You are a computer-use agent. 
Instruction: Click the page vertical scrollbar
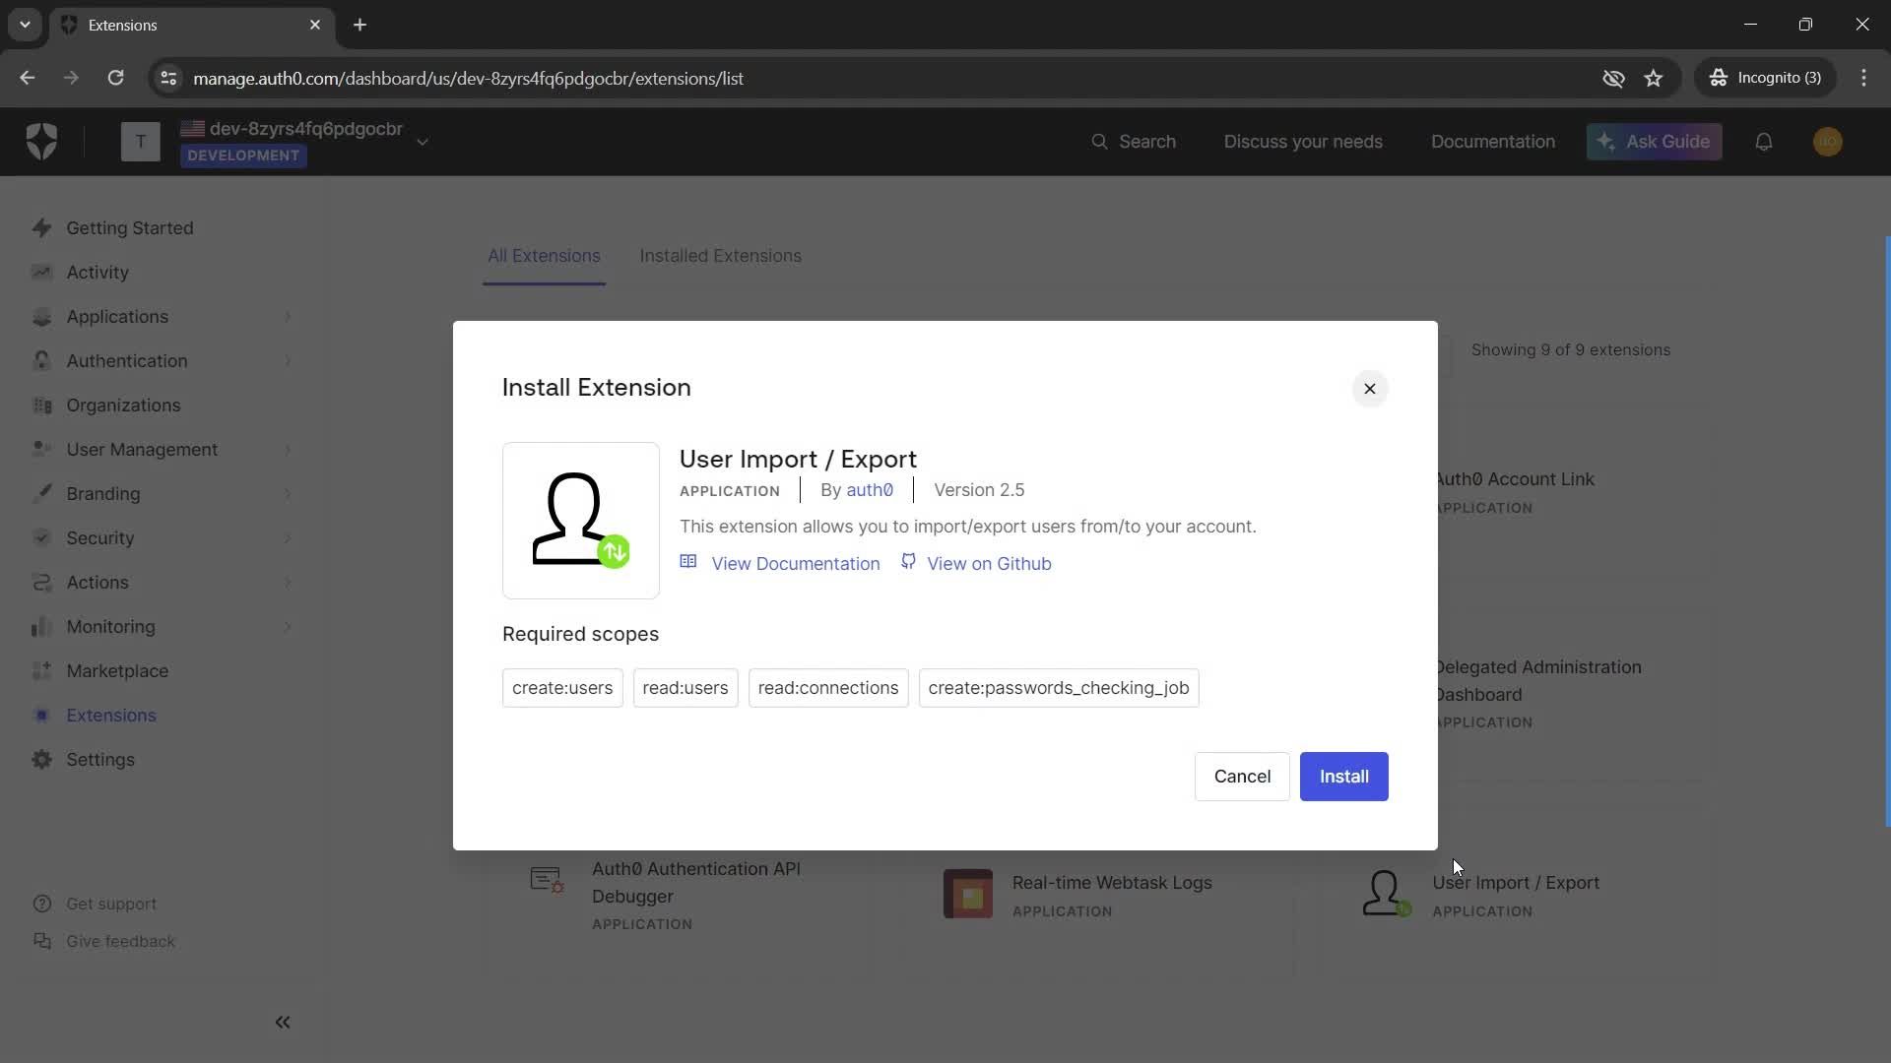click(1886, 531)
